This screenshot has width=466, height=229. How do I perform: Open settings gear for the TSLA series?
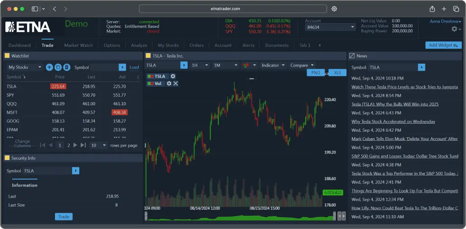[173, 76]
